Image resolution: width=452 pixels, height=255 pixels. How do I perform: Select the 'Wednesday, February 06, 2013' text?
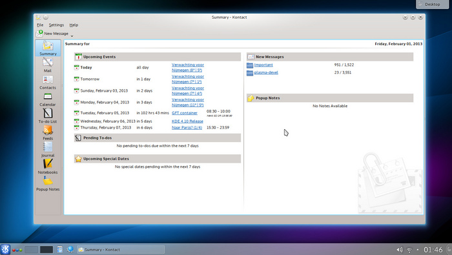point(108,121)
